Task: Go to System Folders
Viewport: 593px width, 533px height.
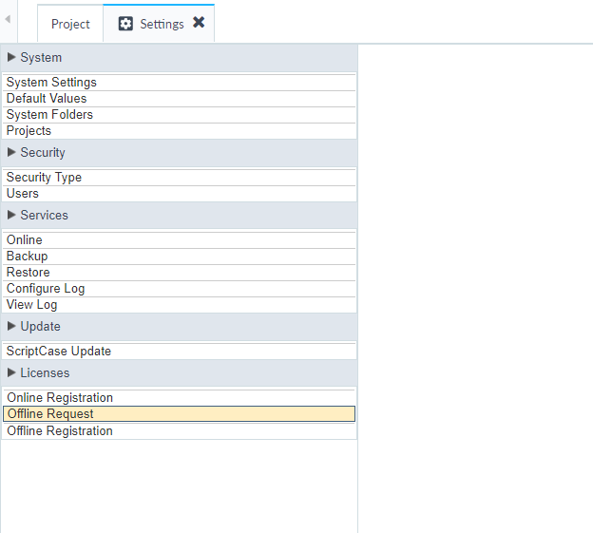Action: (179, 115)
